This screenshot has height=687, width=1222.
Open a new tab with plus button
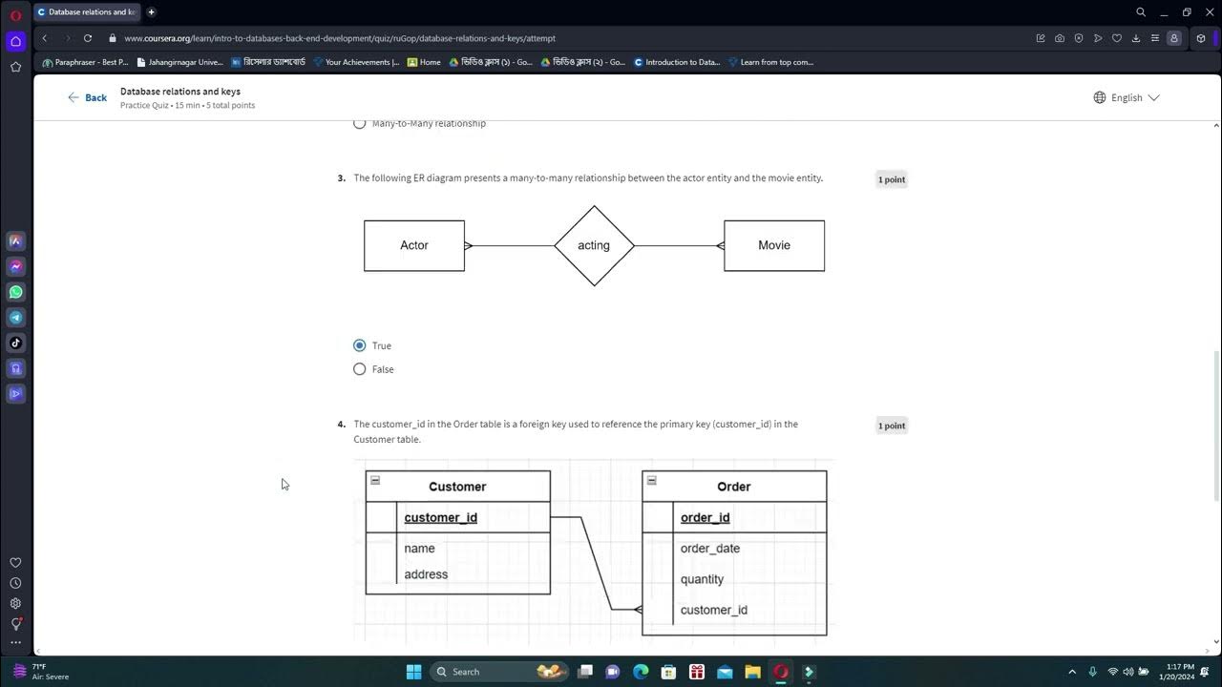(151, 12)
